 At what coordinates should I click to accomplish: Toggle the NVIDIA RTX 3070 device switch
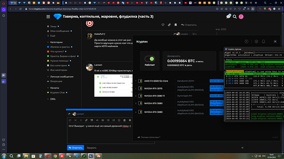click(140, 89)
